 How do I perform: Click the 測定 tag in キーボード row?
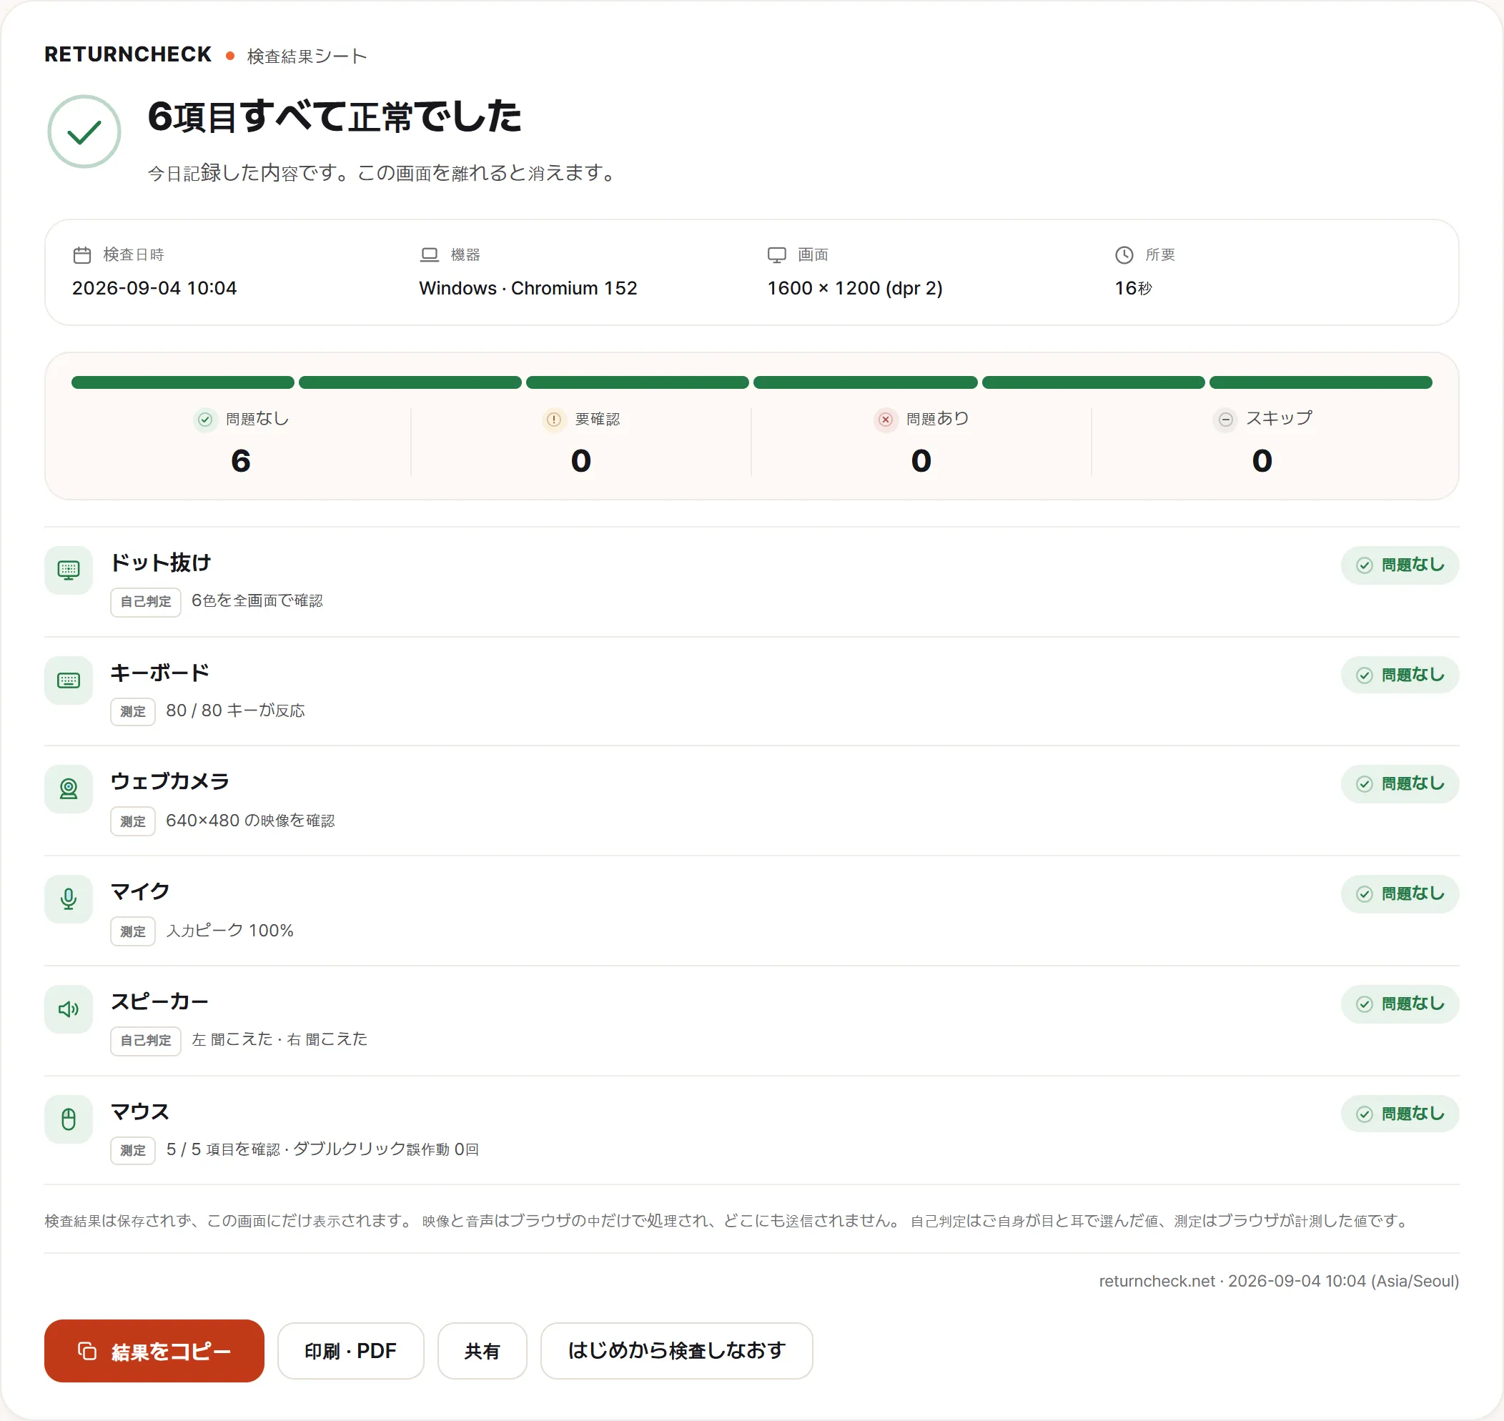tap(132, 712)
